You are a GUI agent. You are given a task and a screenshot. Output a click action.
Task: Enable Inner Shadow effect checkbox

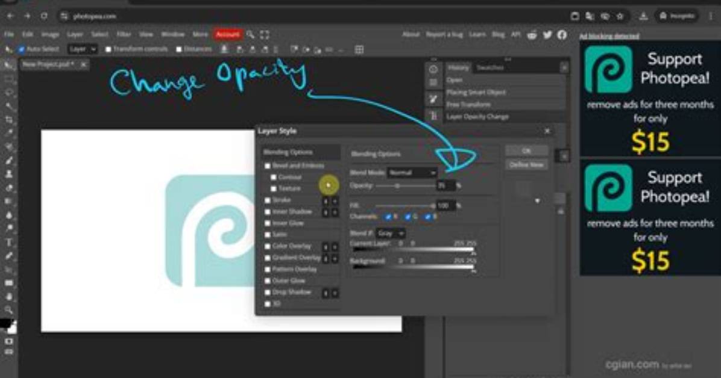coord(268,212)
